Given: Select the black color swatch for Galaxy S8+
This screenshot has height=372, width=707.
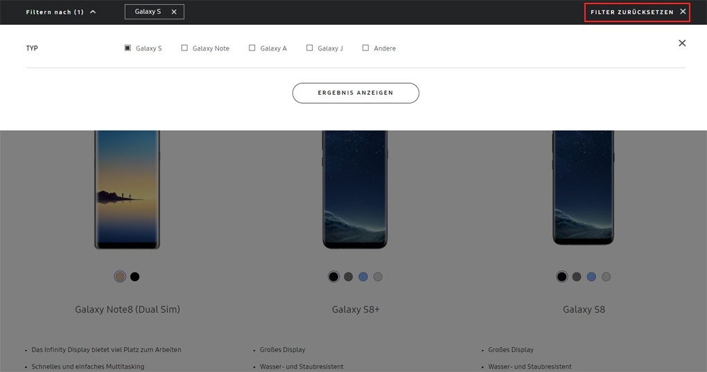Looking at the screenshot, I should click(333, 277).
